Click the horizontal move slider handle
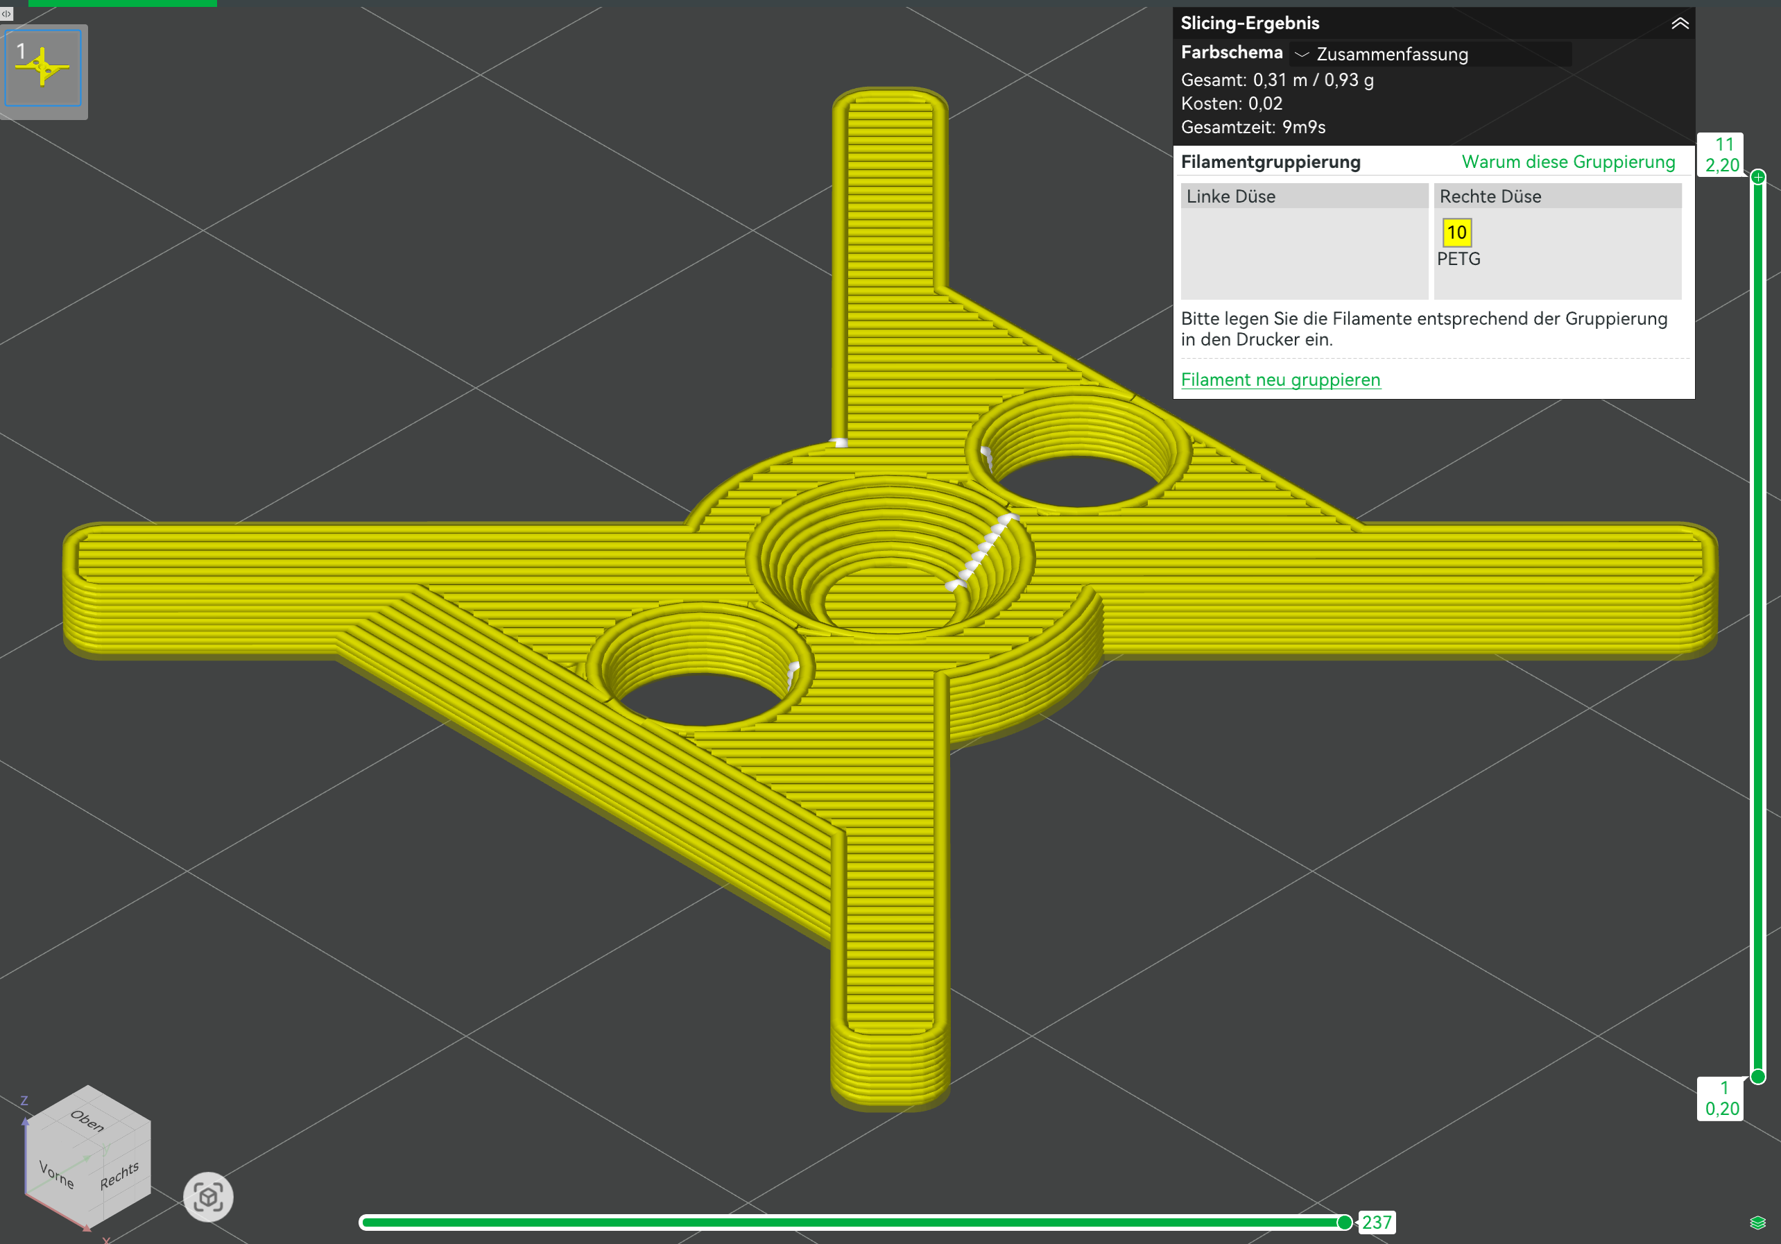 [1344, 1222]
